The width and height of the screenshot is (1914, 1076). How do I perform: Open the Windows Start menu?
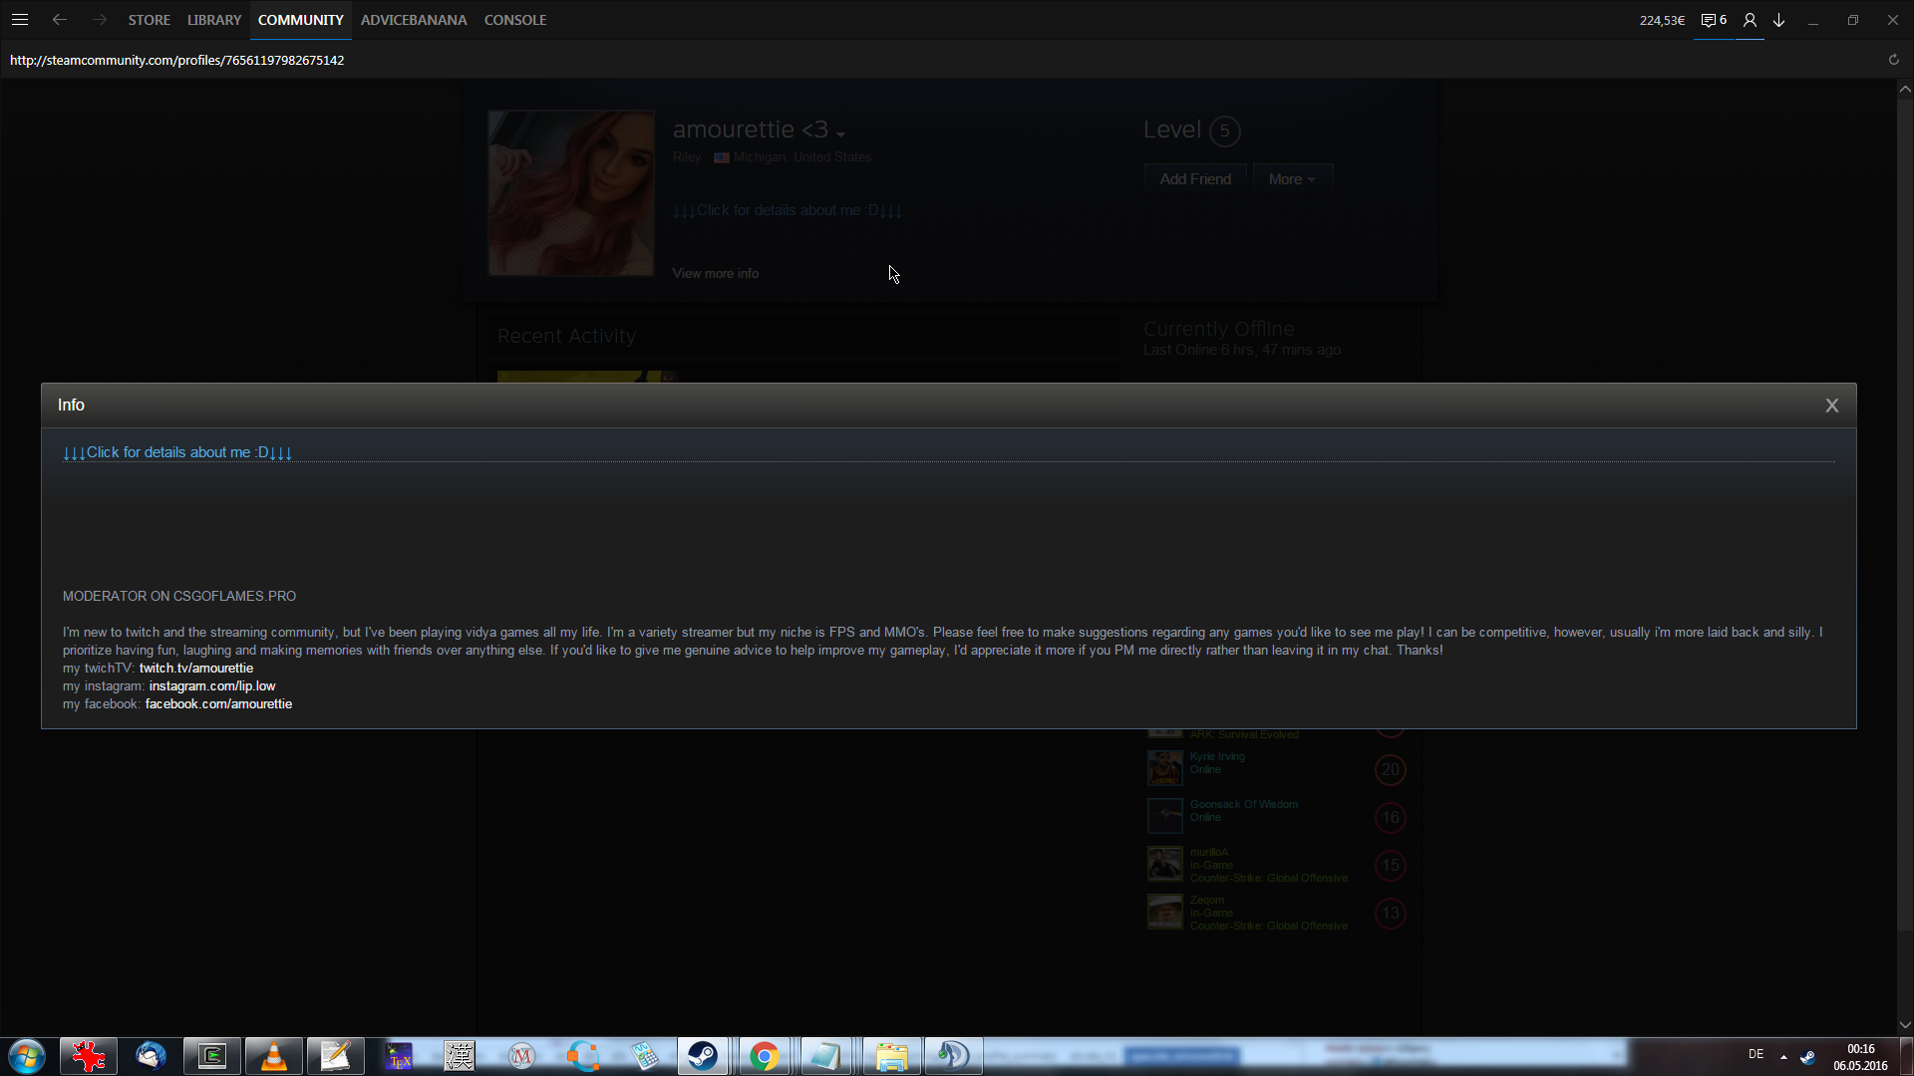coord(27,1056)
